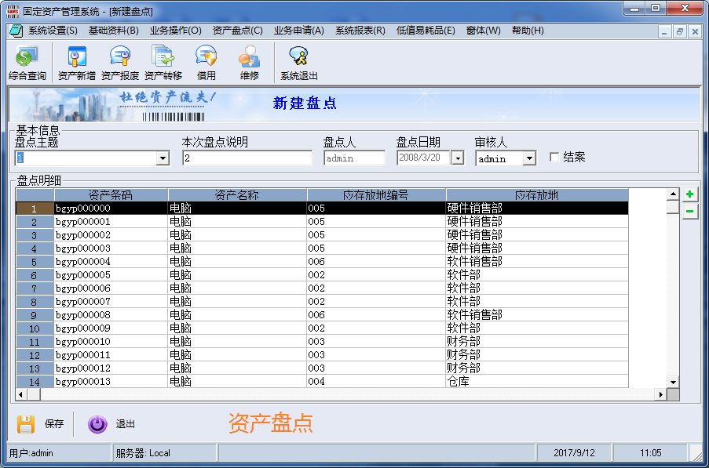Expand the 盘点主题 dropdown
This screenshot has width=709, height=468.
[163, 158]
